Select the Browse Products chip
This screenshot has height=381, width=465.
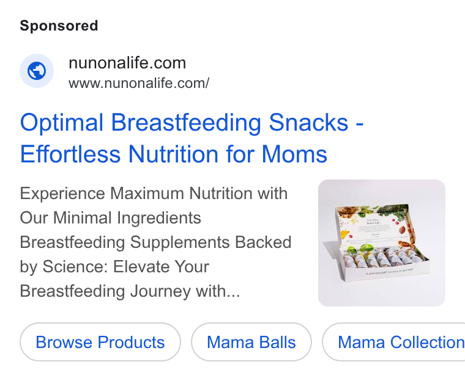(x=100, y=342)
